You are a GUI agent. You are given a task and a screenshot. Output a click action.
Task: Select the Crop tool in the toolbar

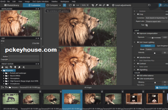tap(93, 5)
